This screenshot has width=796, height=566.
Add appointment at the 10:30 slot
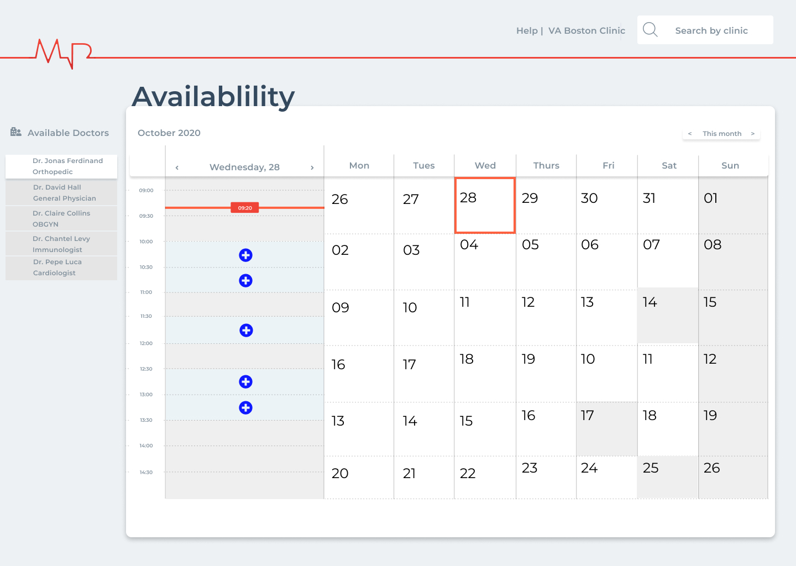point(246,281)
